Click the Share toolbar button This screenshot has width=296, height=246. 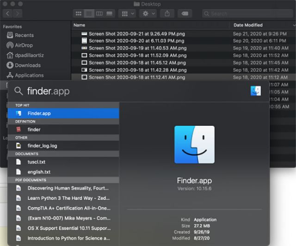(166, 14)
